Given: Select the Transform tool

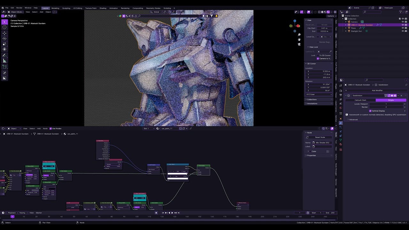Looking at the screenshot, I should point(4,49).
